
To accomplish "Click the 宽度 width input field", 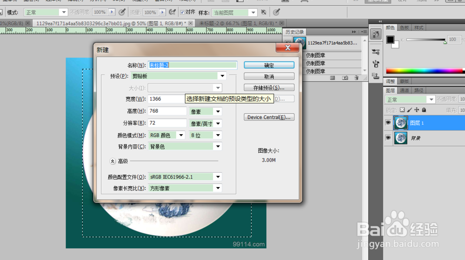I will 166,99.
